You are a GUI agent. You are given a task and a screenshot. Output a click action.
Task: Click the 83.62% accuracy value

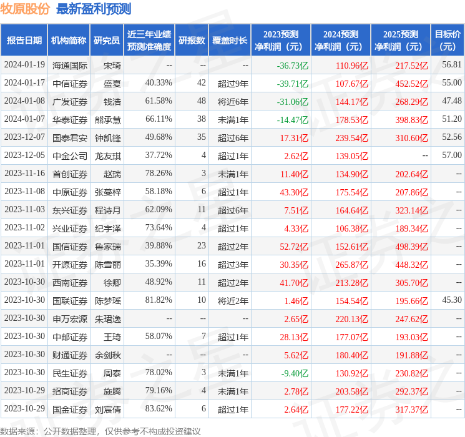(x=159, y=408)
